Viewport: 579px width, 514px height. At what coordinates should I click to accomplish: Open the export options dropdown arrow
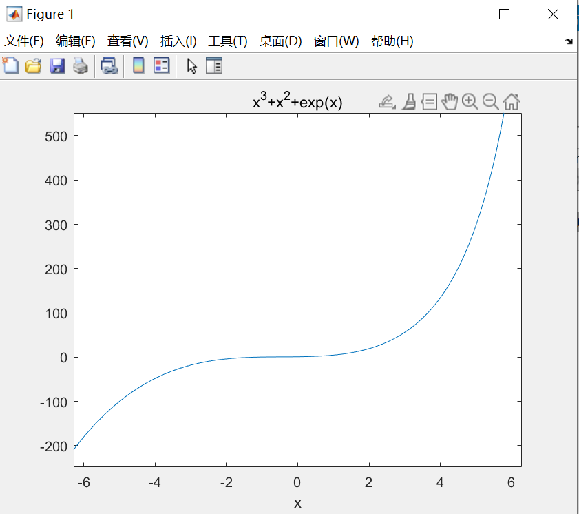click(394, 105)
